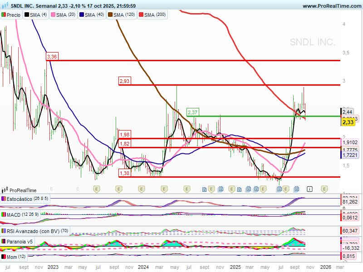This screenshot has height=272, width=363.
Task: Click the yellow 2,33 current price tag
Action: [348, 122]
